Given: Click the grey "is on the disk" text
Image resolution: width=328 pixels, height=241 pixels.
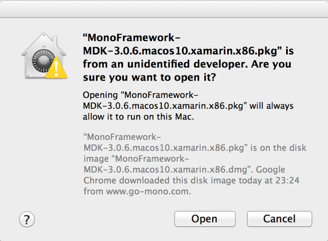Looking at the screenshot, I should (278, 148).
